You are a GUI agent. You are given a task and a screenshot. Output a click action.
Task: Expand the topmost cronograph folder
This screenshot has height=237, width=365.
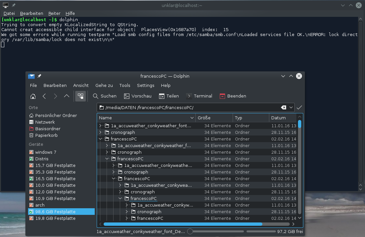coord(100,133)
